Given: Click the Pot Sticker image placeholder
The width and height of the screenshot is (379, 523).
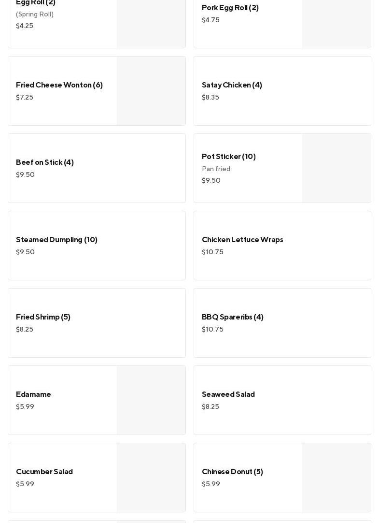Looking at the screenshot, I should click(337, 168).
